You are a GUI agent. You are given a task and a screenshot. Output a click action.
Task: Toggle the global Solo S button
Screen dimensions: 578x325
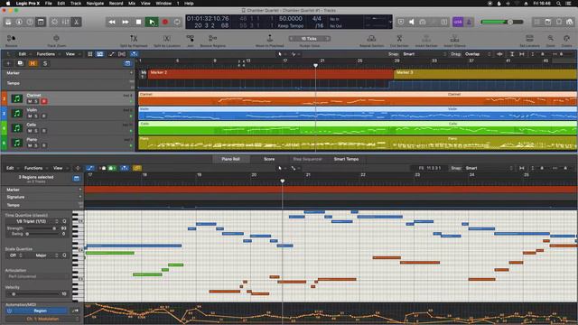pos(45,63)
